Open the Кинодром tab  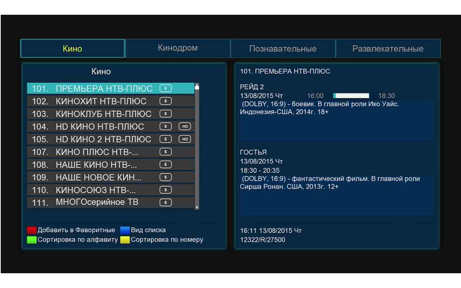click(178, 48)
